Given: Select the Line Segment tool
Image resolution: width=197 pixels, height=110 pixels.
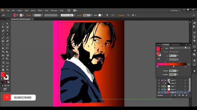Looking at the screenshot, I should [x=3, y=34].
